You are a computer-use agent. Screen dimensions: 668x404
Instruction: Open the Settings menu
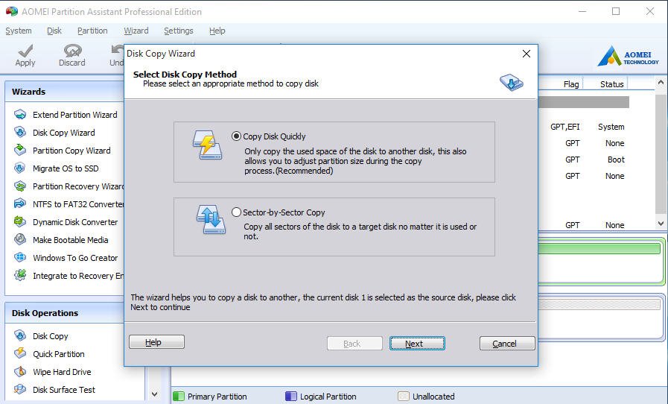(179, 31)
